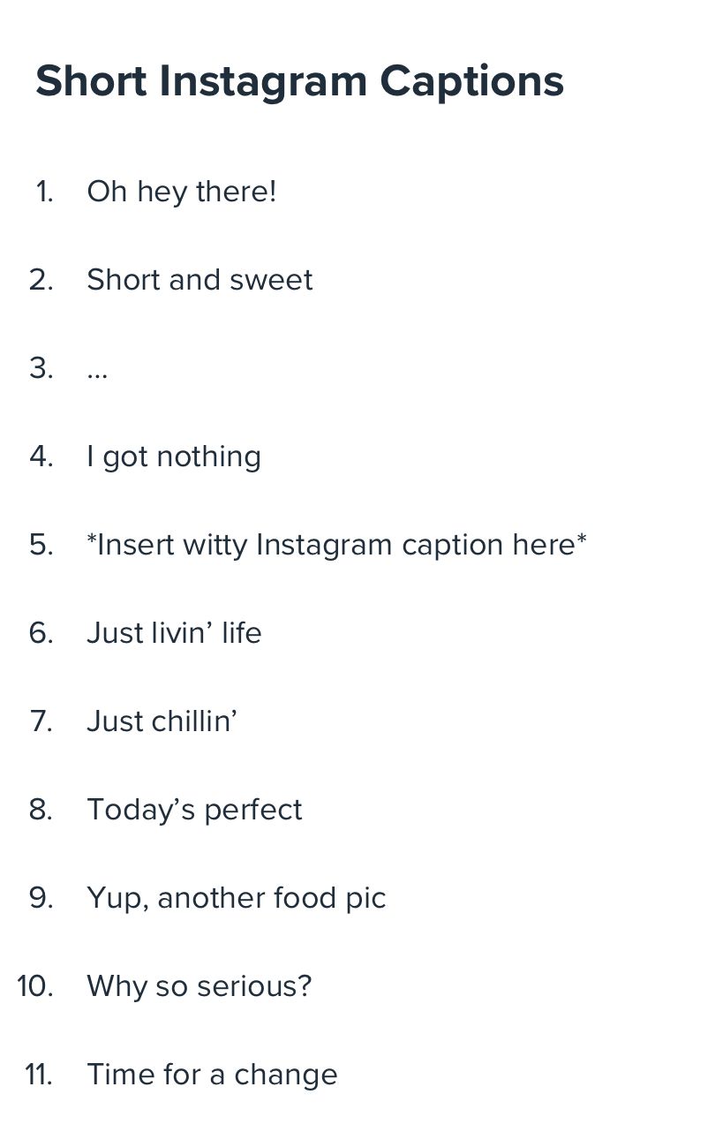Image resolution: width=723 pixels, height=1132 pixels.
Task: Click list number 10.
Action: click(35, 986)
